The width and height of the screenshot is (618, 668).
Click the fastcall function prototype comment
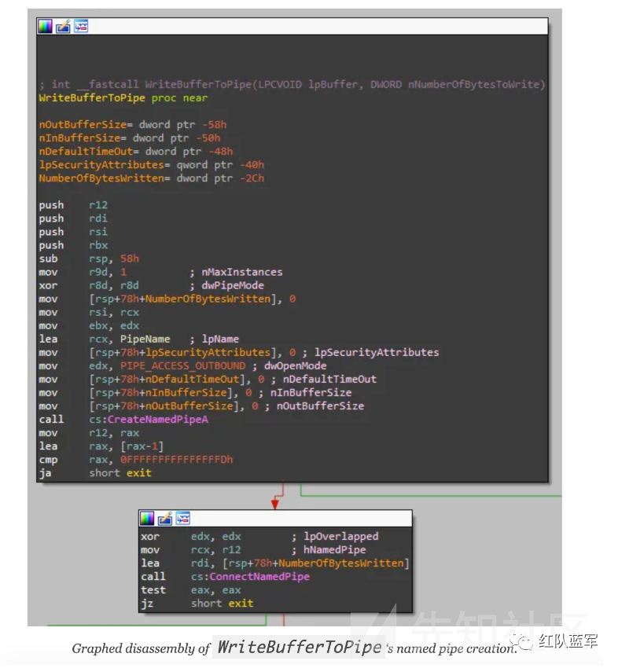(x=292, y=84)
